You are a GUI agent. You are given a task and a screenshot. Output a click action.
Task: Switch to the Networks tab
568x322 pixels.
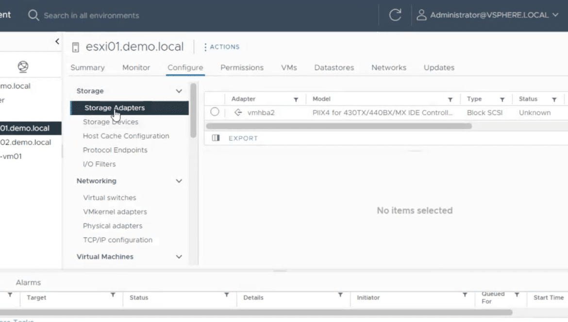(389, 68)
